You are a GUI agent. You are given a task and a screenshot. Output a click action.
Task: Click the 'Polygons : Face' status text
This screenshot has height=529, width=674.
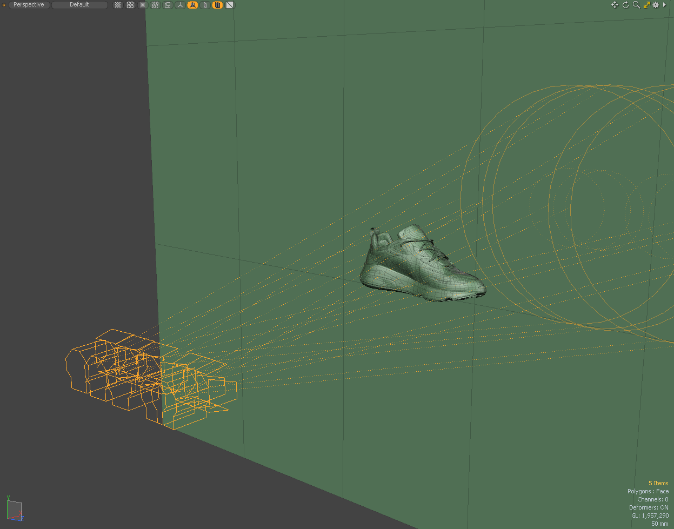(x=648, y=491)
